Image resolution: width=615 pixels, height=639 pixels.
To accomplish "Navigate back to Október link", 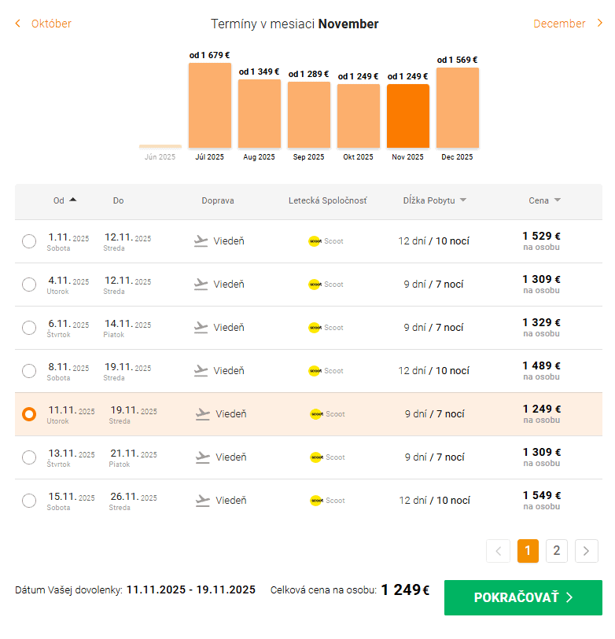I will click(x=44, y=24).
